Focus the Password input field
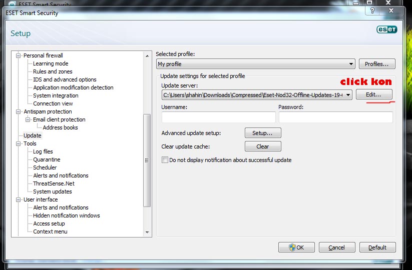 point(336,117)
